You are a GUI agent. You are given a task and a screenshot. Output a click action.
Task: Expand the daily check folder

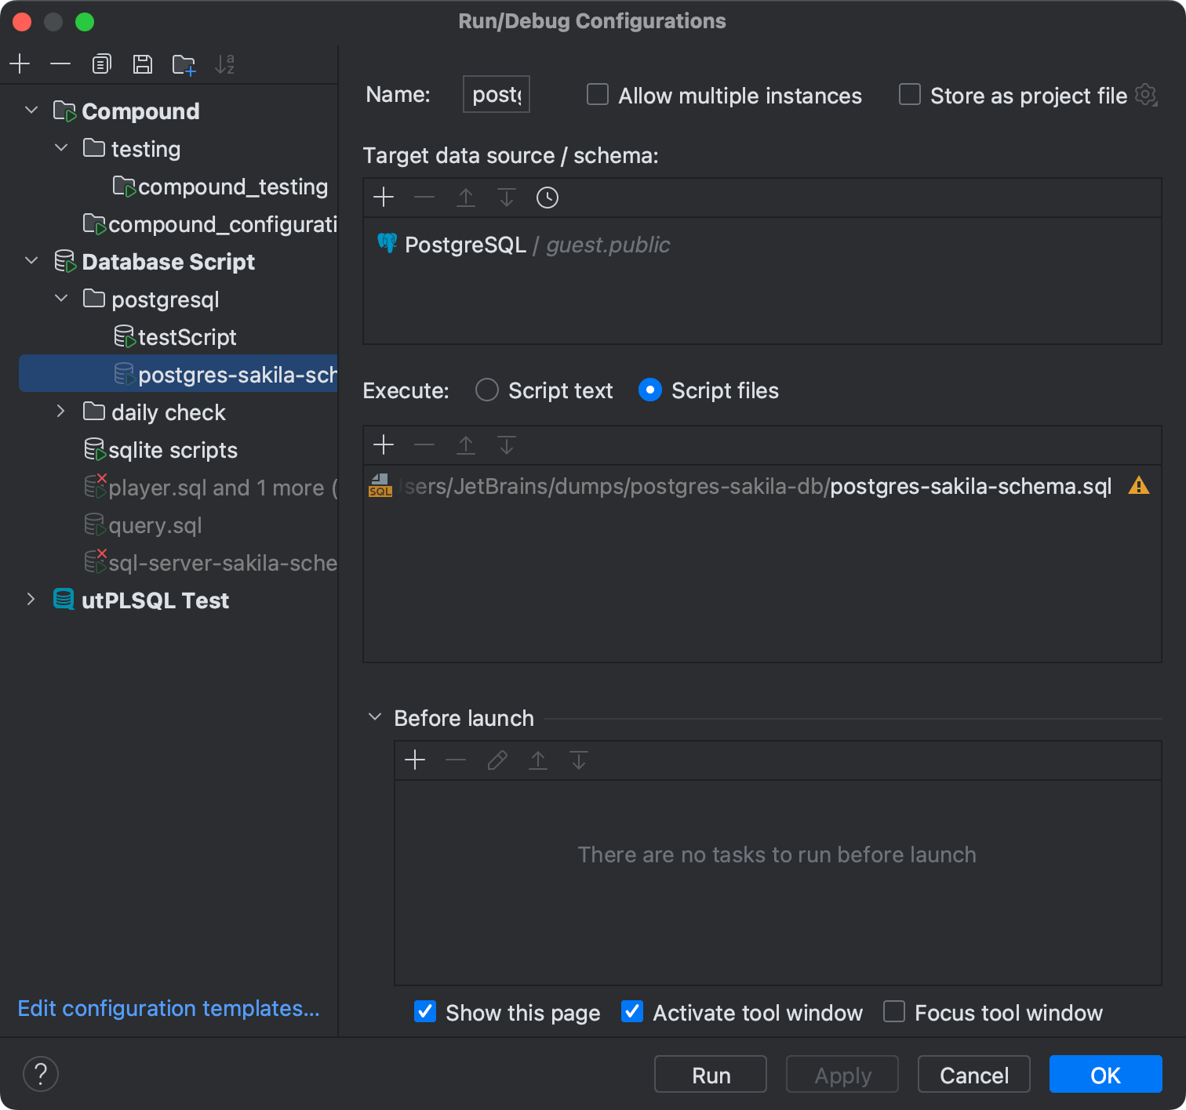pos(60,411)
